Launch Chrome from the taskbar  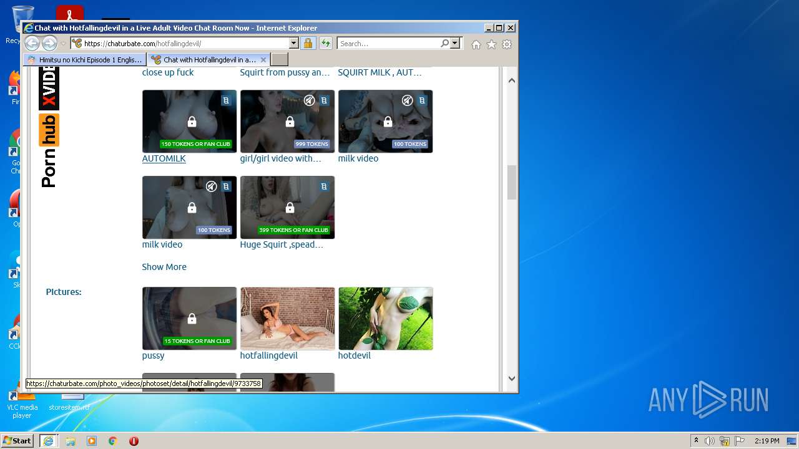point(113,441)
